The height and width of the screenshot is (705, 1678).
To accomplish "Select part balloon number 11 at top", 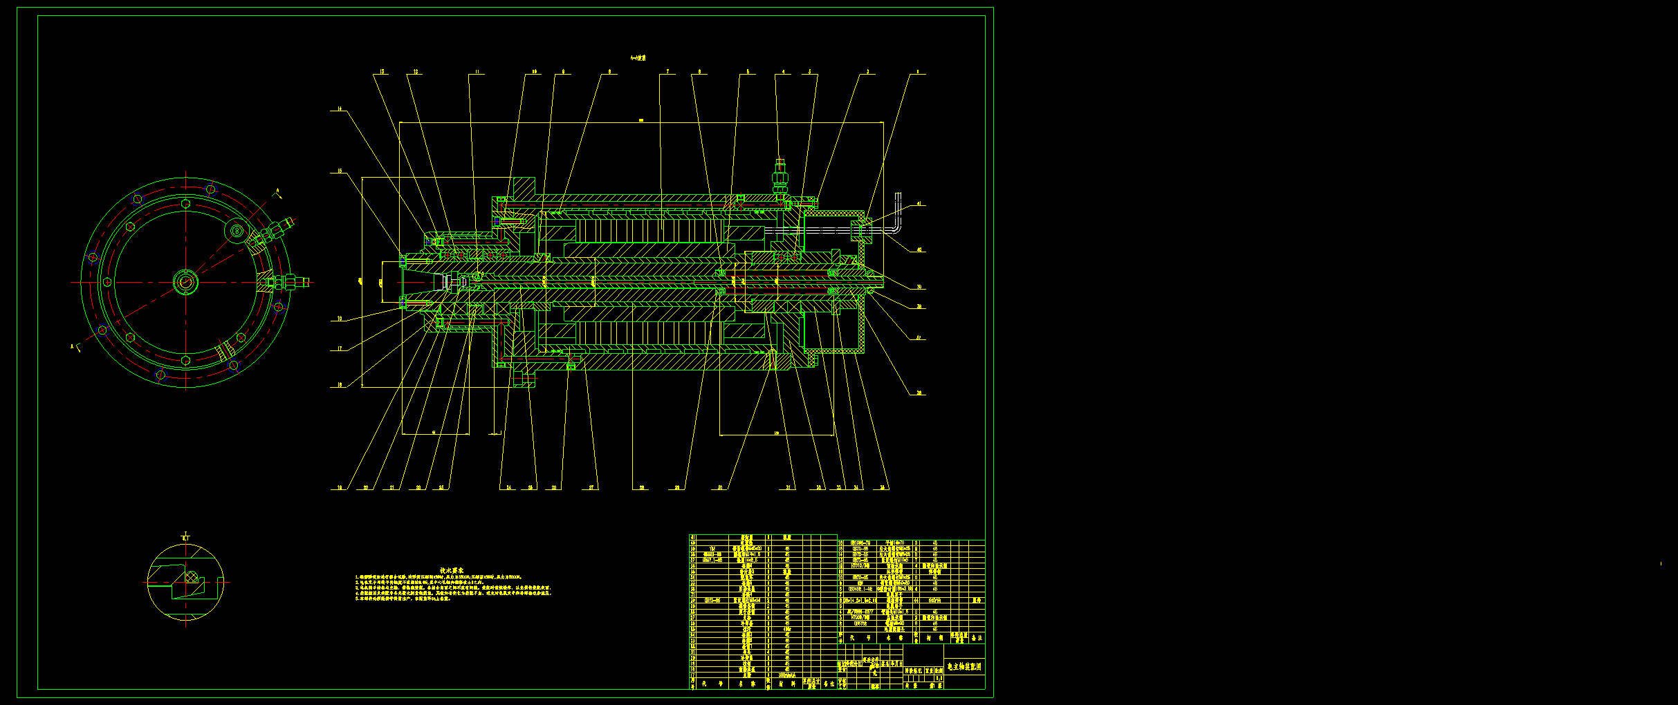I will coord(477,72).
